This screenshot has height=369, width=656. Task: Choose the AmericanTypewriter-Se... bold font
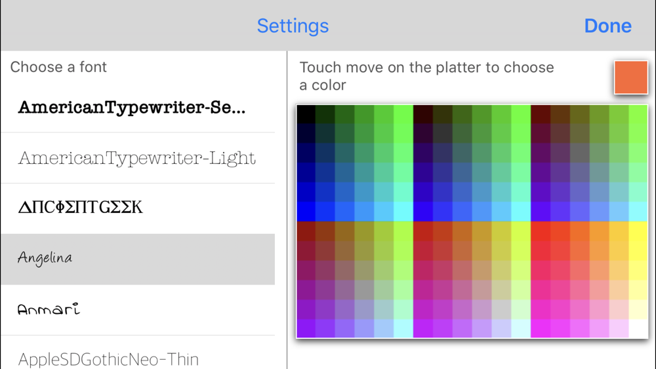point(138,108)
